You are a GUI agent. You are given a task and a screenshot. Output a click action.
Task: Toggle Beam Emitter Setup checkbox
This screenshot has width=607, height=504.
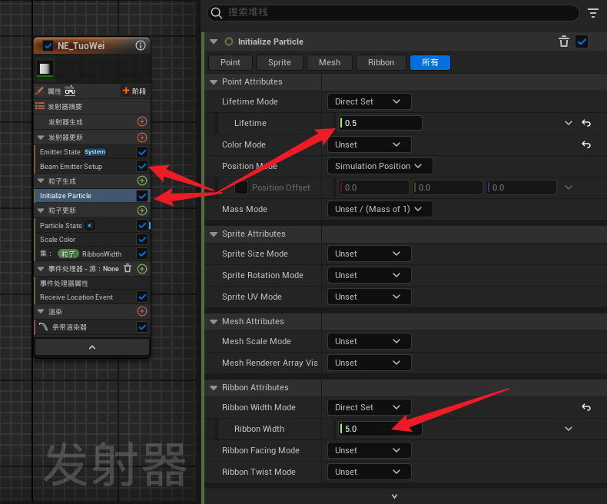(x=142, y=167)
